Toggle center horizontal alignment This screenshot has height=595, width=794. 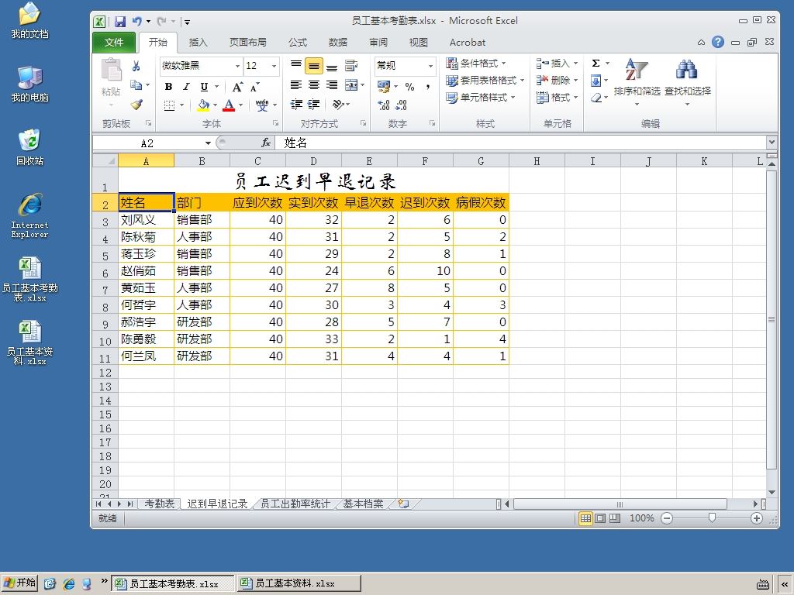pyautogui.click(x=314, y=85)
